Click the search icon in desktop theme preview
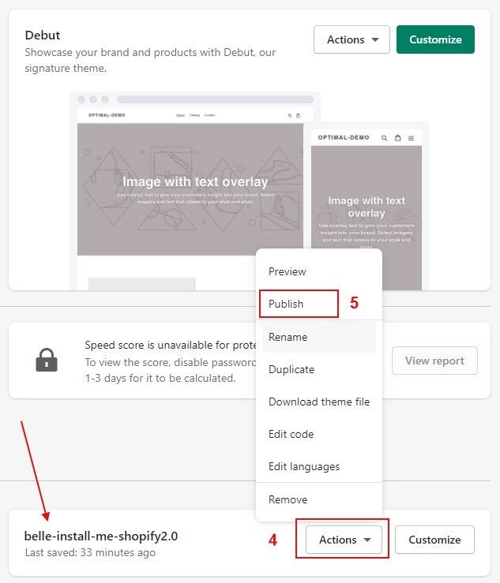The image size is (500, 583). (290, 116)
